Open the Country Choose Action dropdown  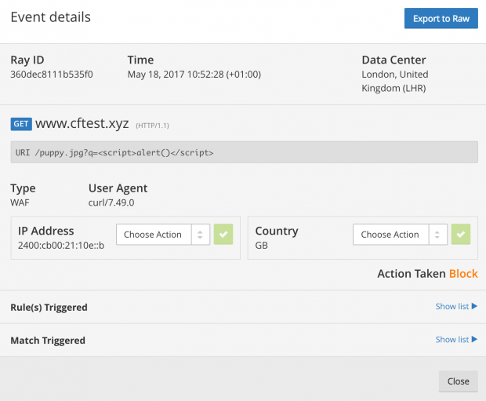click(x=400, y=235)
